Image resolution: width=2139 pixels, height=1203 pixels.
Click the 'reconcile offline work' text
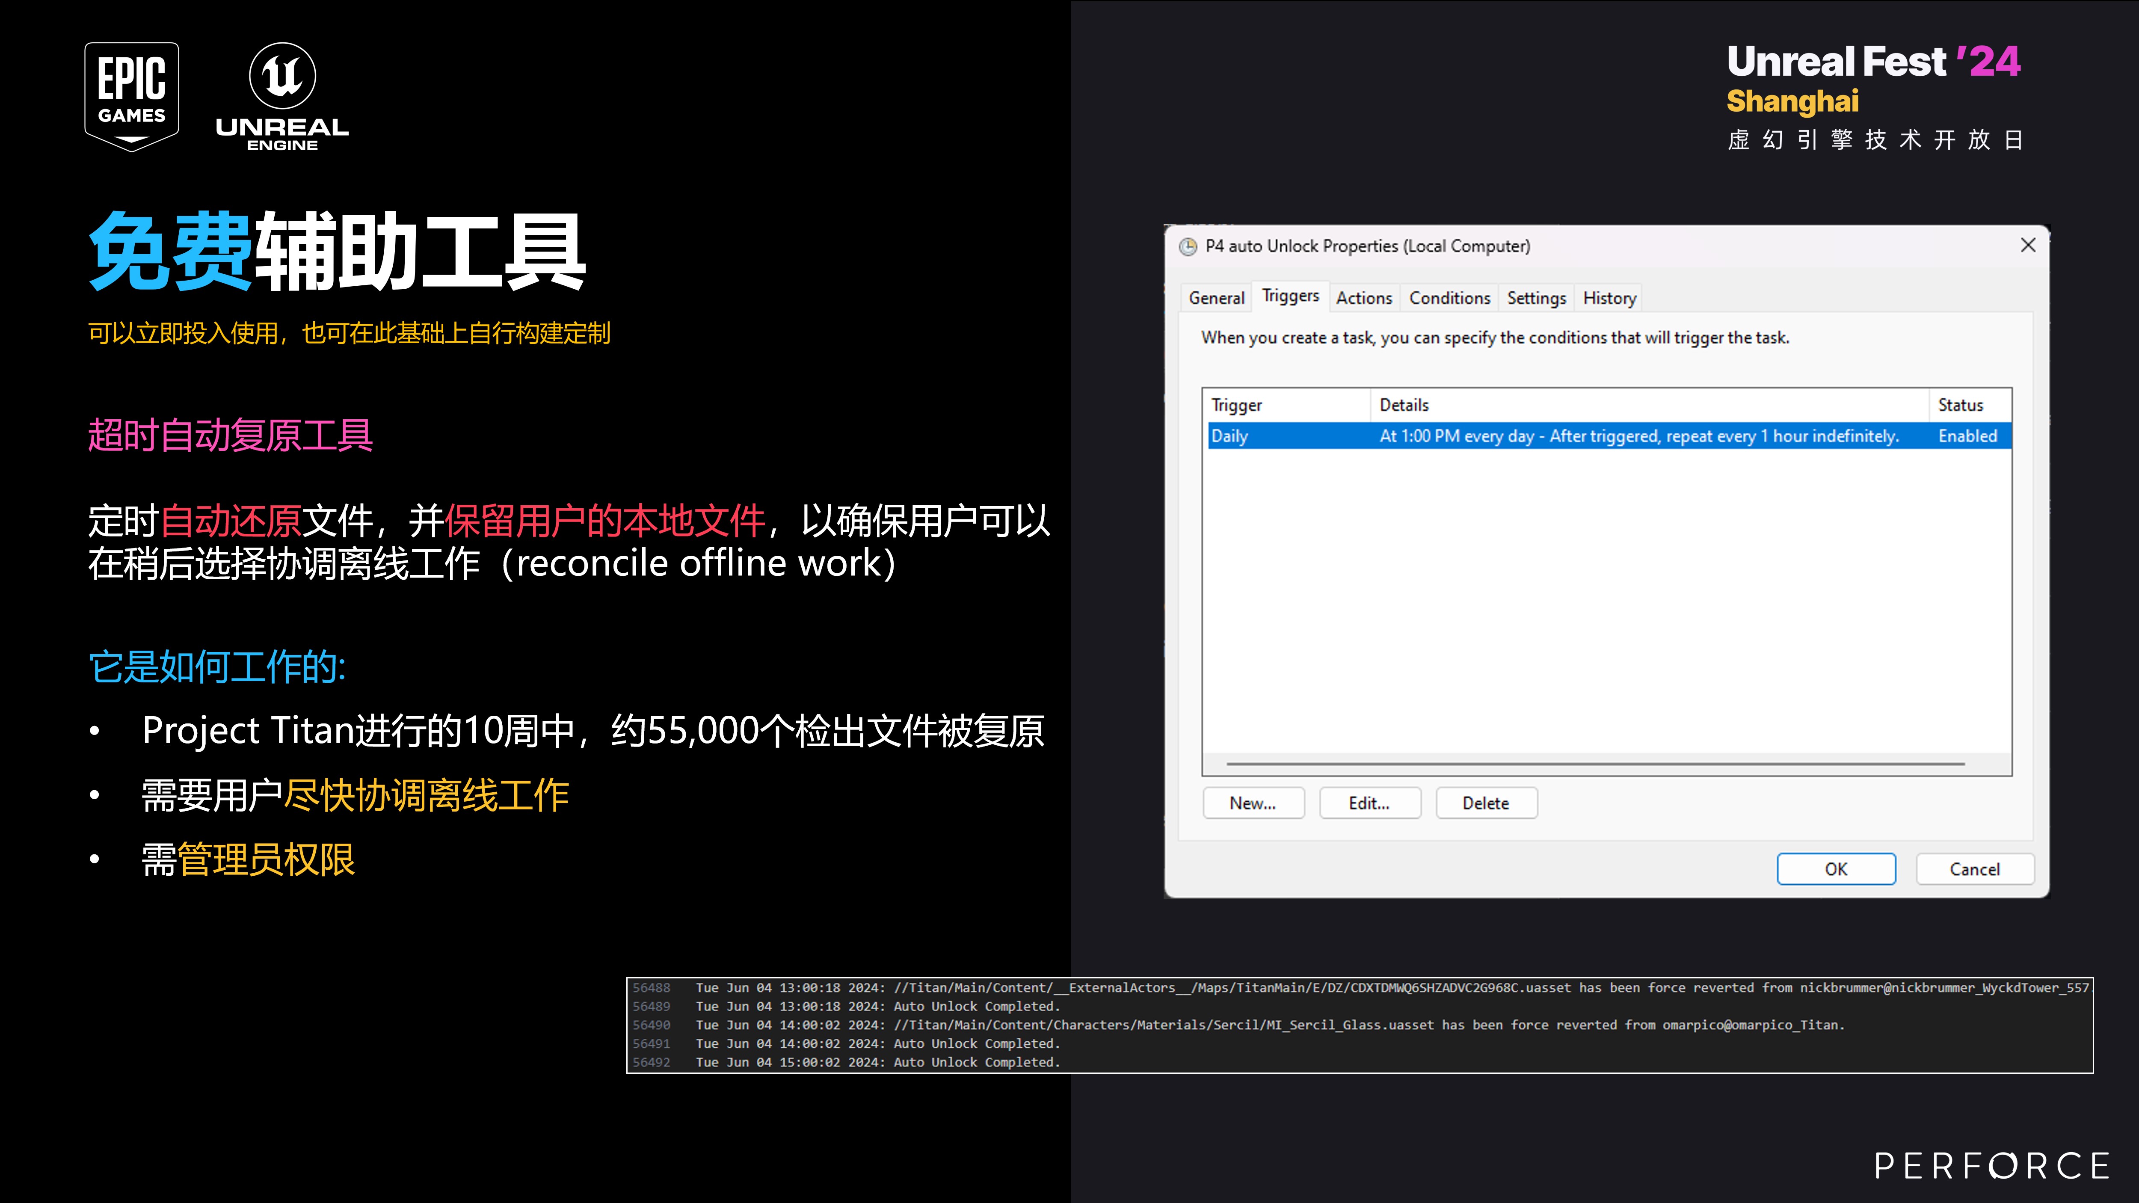pos(699,564)
